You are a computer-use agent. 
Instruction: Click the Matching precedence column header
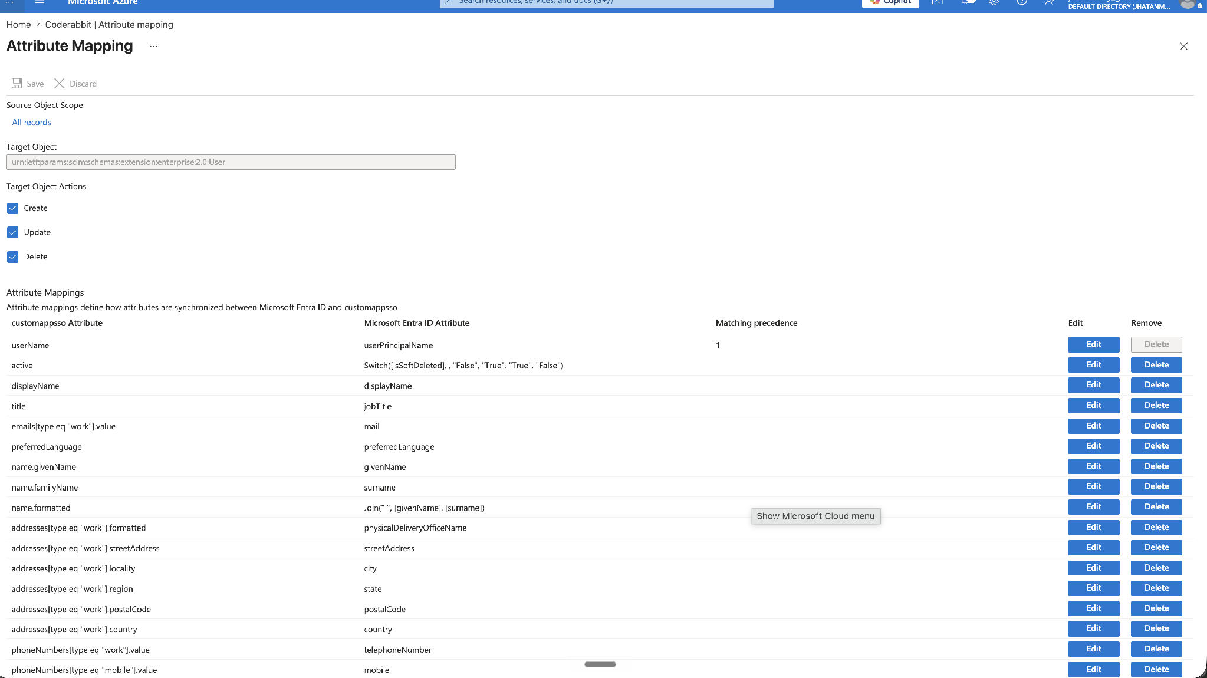click(757, 323)
